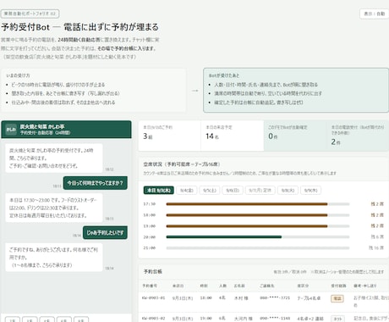The width and height of the screenshot is (389, 322).
Task: Click the 時刻 column header
Action: pyautogui.click(x=204, y=286)
